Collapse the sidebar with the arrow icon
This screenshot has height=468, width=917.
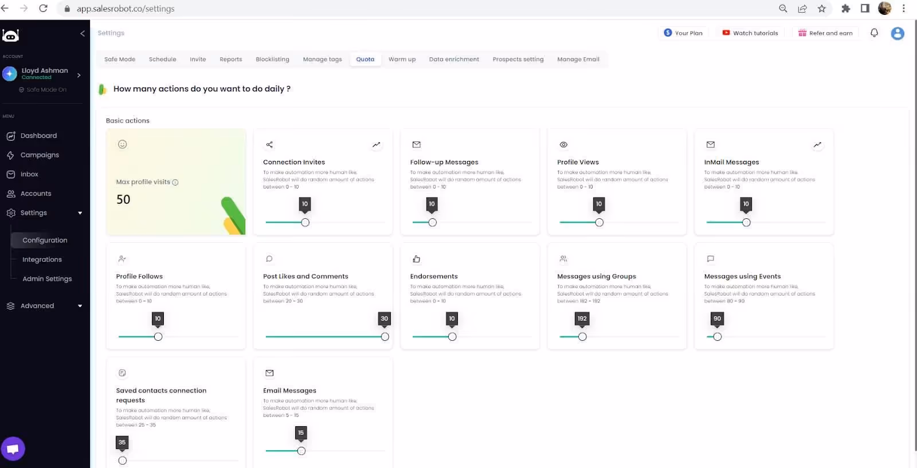(x=83, y=33)
